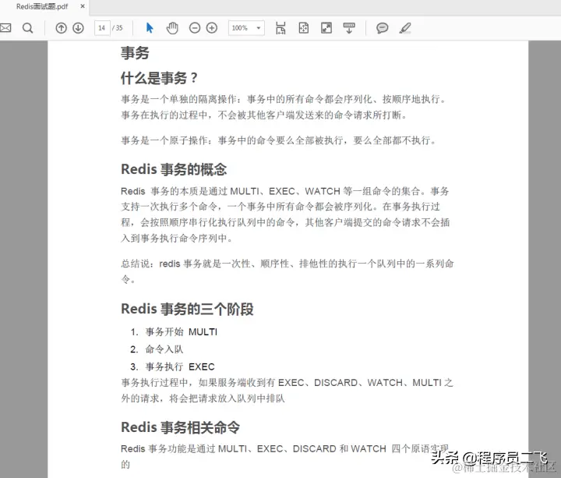Open the search magnifier tool
The image size is (561, 478).
(27, 28)
